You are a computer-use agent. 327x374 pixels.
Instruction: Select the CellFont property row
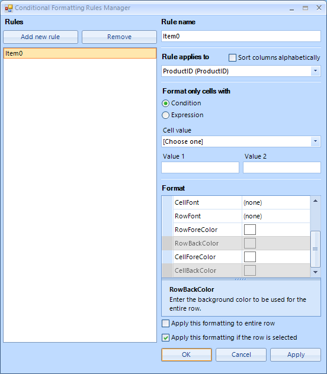click(x=236, y=202)
